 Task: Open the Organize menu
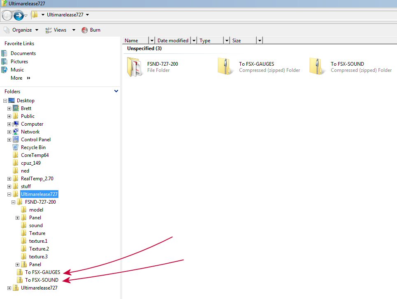tap(22, 30)
